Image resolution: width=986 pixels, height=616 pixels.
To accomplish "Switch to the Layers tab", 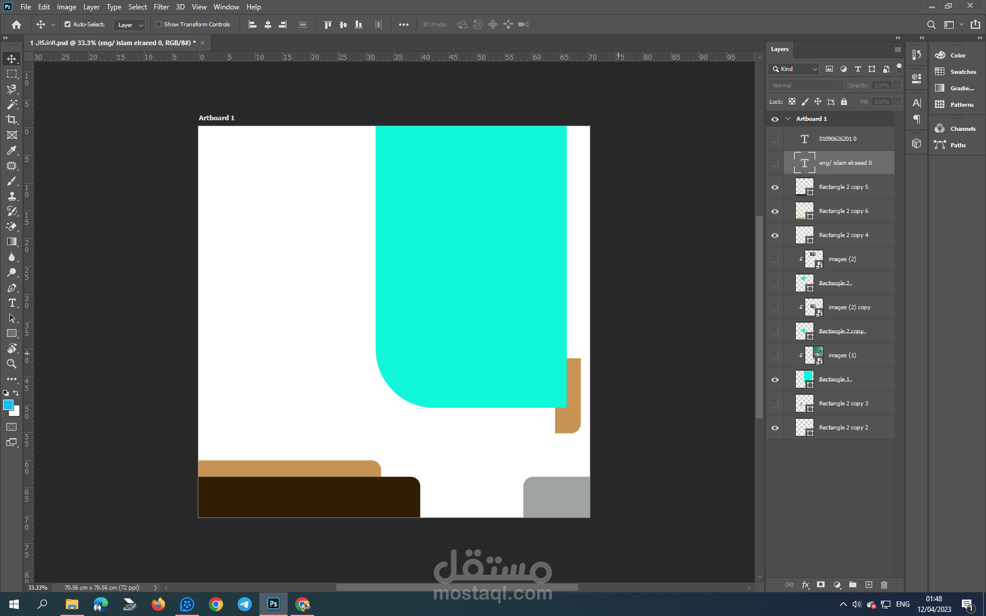I will pos(780,49).
